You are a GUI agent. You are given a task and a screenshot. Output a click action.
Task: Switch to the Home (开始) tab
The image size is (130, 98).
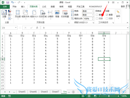coord(14,7)
